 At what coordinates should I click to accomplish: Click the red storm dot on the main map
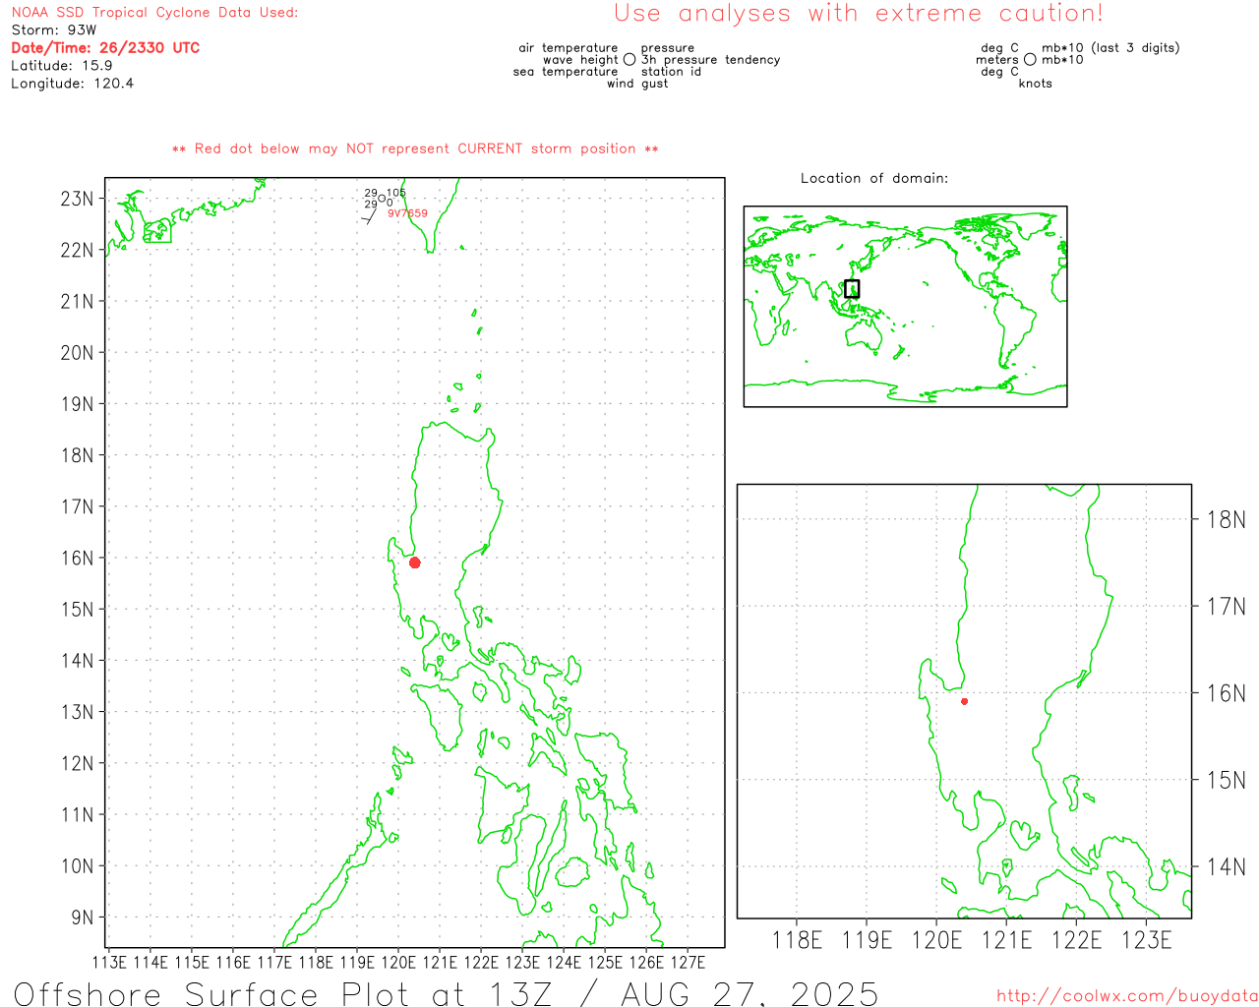click(x=414, y=563)
